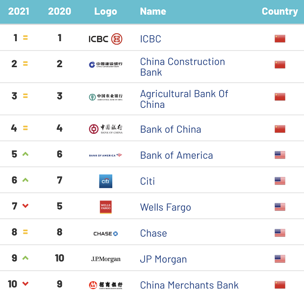Click the US flag in Citi row

point(280,181)
